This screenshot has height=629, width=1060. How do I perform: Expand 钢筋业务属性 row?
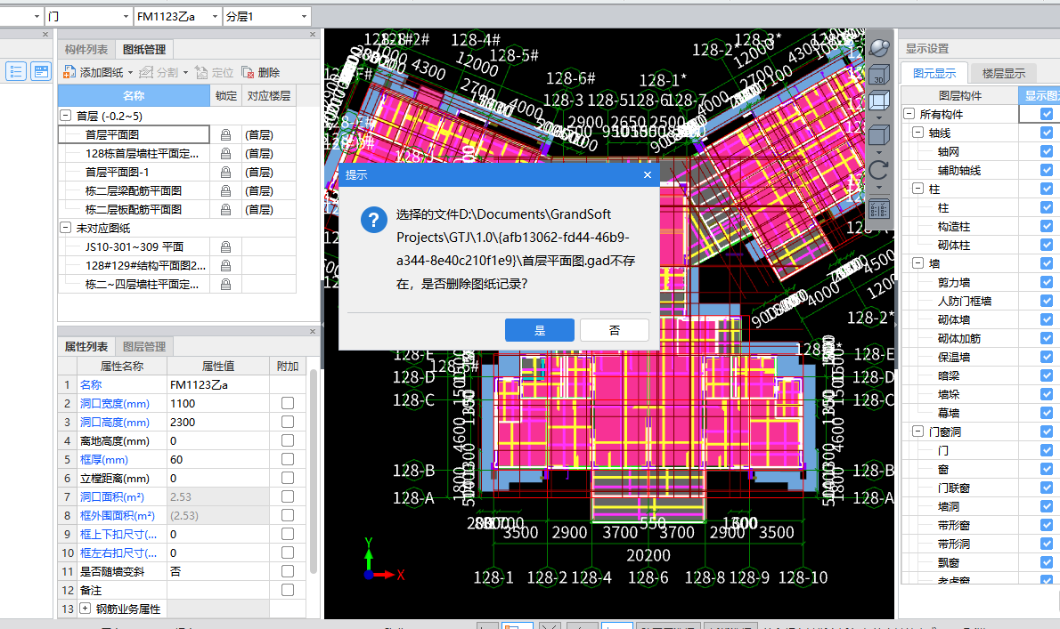86,608
